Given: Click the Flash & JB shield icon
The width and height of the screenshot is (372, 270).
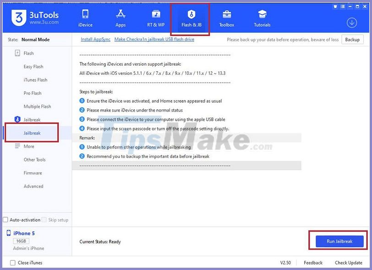Looking at the screenshot, I should tap(191, 14).
